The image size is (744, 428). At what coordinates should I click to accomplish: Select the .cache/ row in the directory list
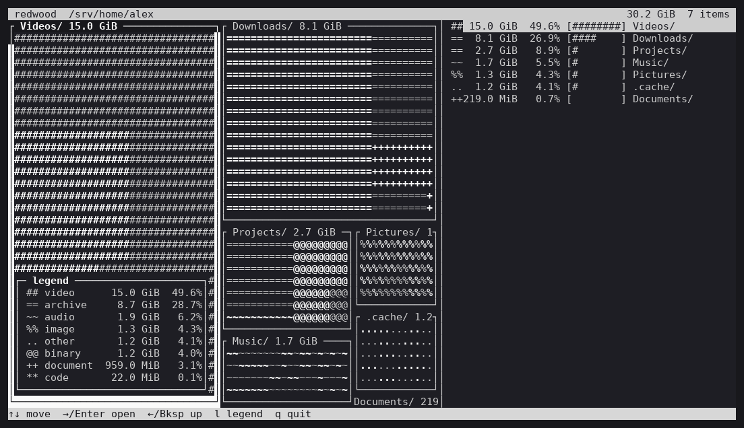click(x=593, y=87)
